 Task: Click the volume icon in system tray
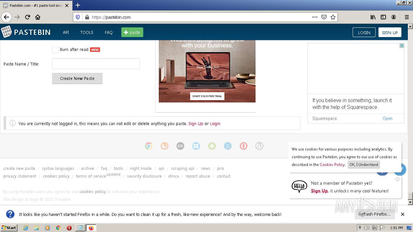(x=367, y=228)
